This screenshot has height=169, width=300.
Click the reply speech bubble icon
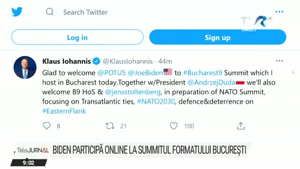pos(46,126)
